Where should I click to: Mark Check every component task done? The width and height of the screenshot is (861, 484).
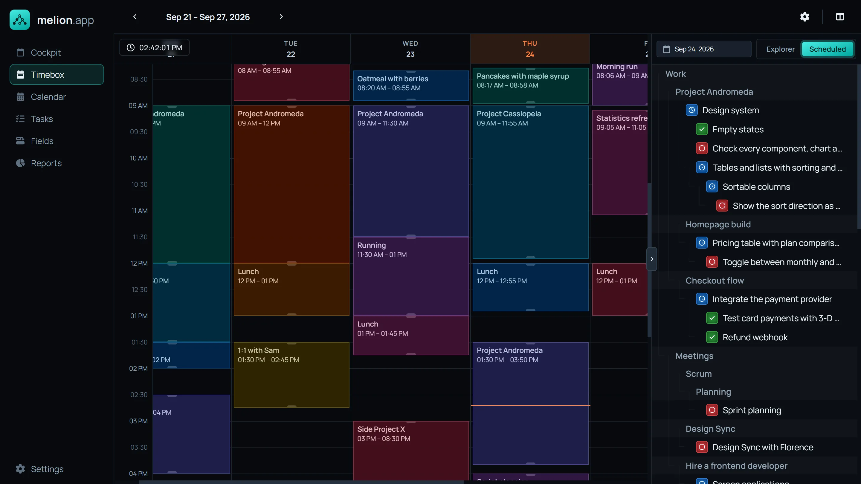(x=702, y=148)
